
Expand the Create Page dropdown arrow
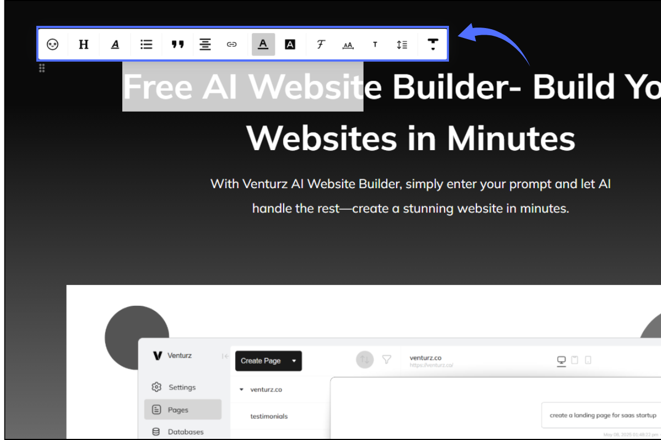pos(294,361)
